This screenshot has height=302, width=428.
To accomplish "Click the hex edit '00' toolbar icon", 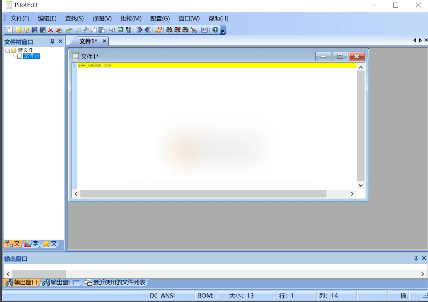I will [x=204, y=30].
